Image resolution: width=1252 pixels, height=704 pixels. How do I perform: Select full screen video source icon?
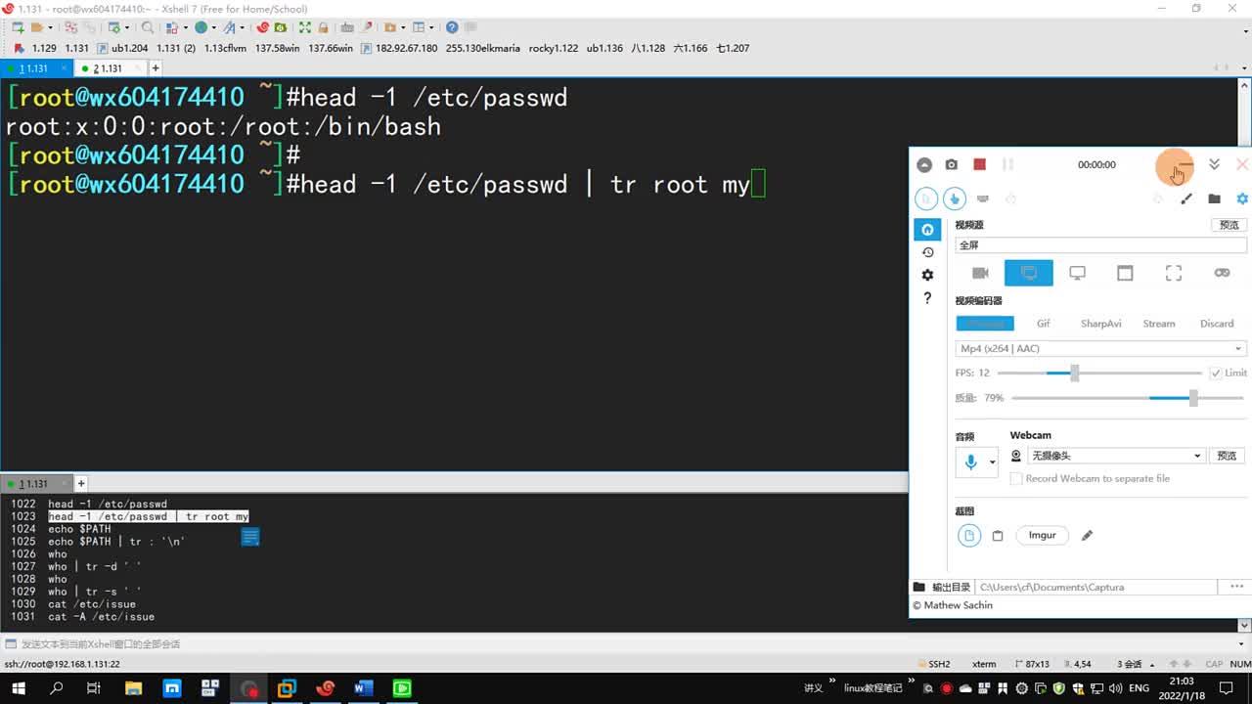(1029, 273)
